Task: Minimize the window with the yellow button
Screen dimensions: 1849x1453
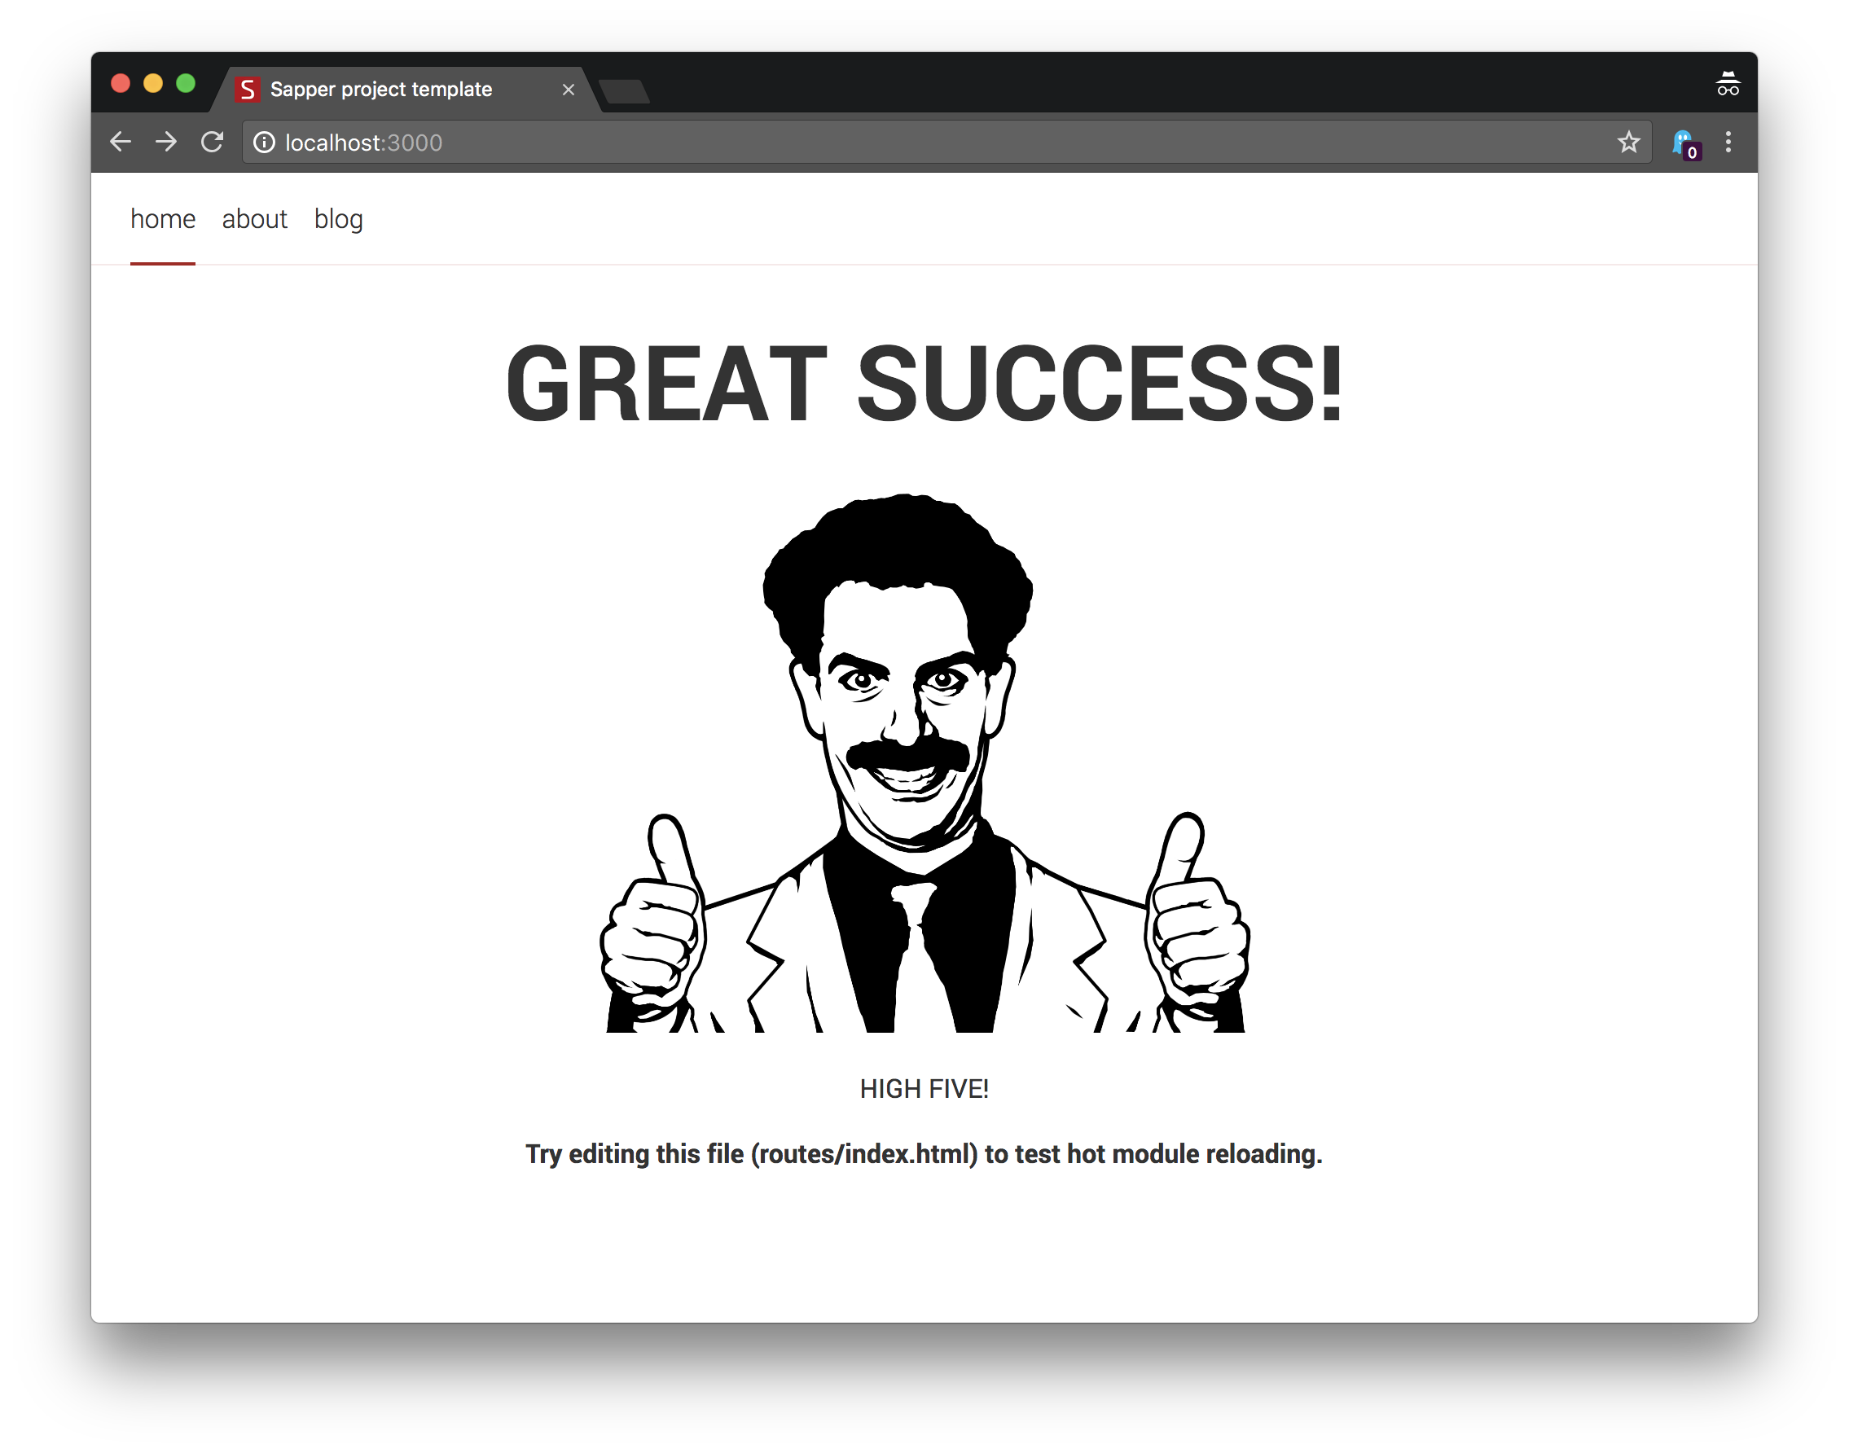Action: point(153,83)
